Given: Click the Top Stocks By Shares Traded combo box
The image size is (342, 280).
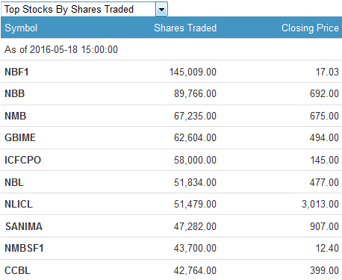Looking at the screenshot, I should click(84, 9).
